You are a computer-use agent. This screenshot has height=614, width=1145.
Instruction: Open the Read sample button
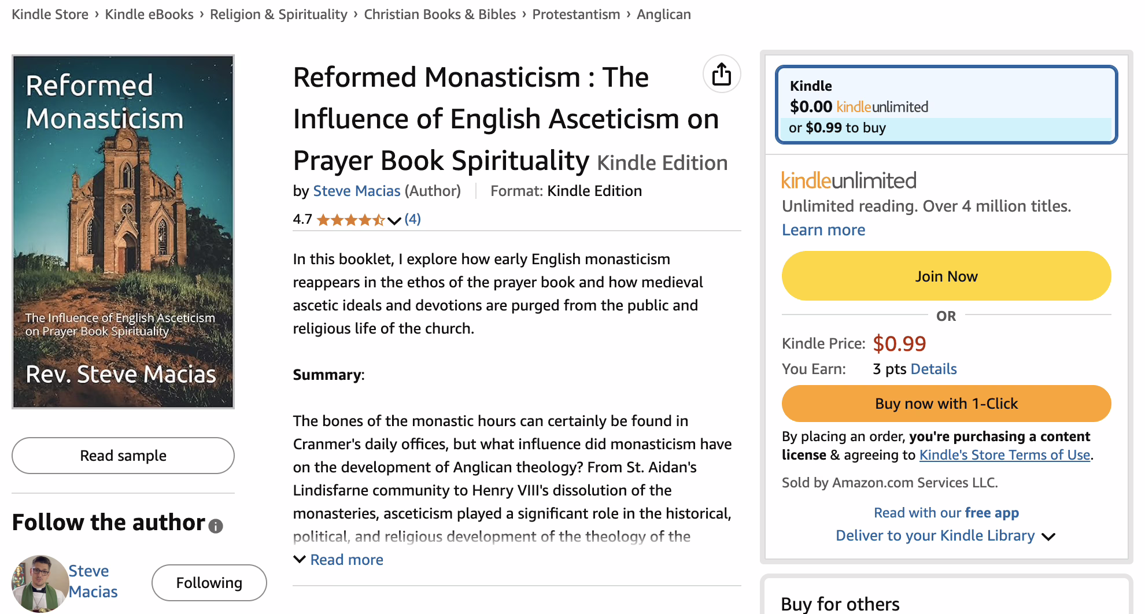click(x=123, y=456)
